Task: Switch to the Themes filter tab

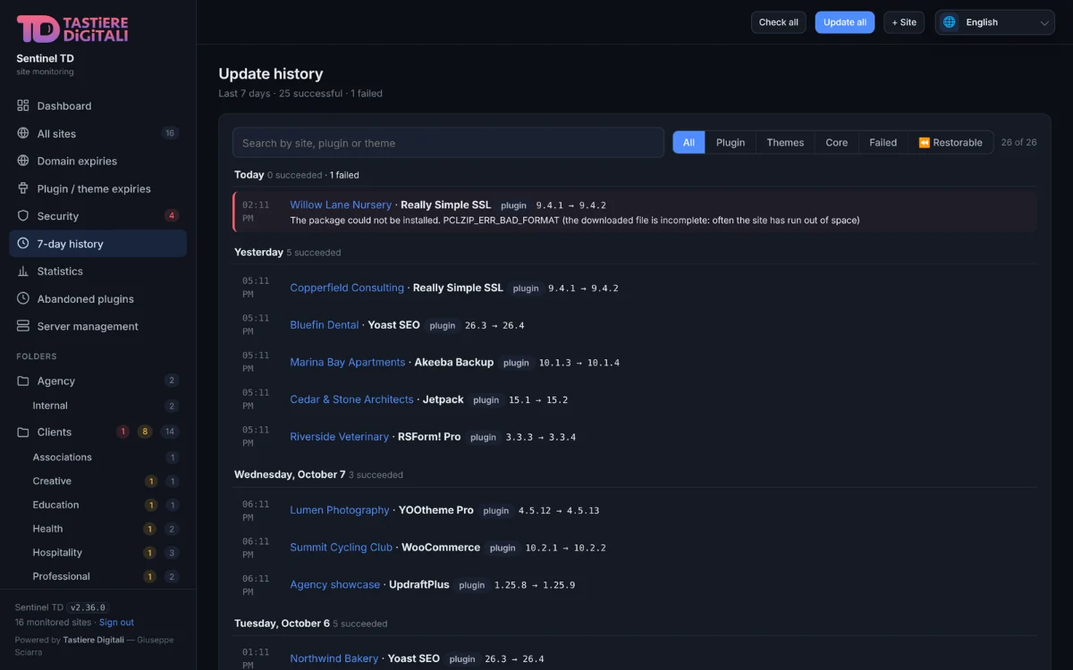Action: 785,142
